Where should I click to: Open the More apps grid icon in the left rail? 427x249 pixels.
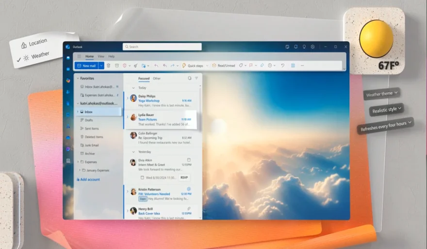(x=68, y=161)
